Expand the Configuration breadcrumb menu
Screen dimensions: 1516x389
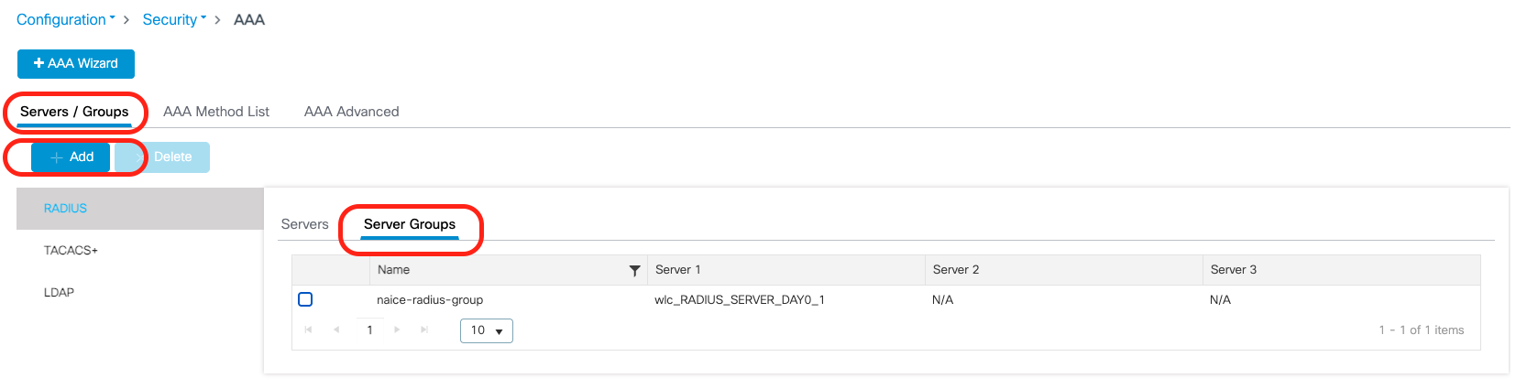[66, 19]
